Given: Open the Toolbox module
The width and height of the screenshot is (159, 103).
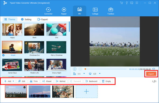Looking at the screenshot, I should (111, 11).
